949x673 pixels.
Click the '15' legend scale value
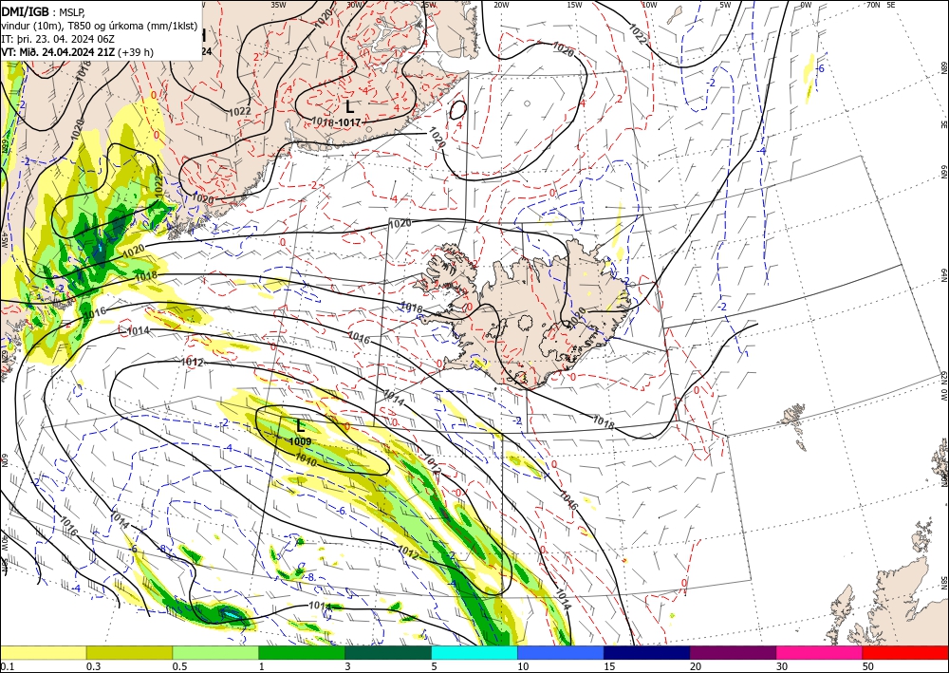pos(609,666)
